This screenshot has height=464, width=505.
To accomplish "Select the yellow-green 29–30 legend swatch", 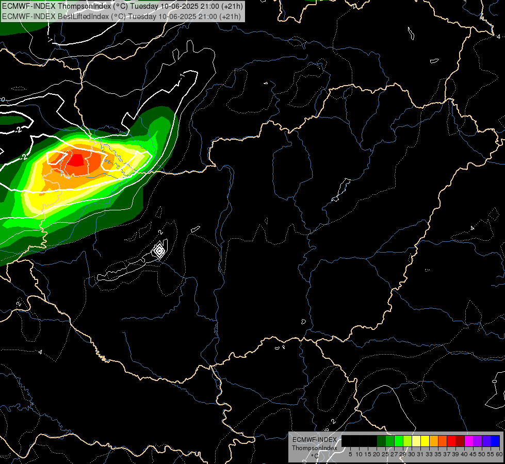I will (408, 441).
